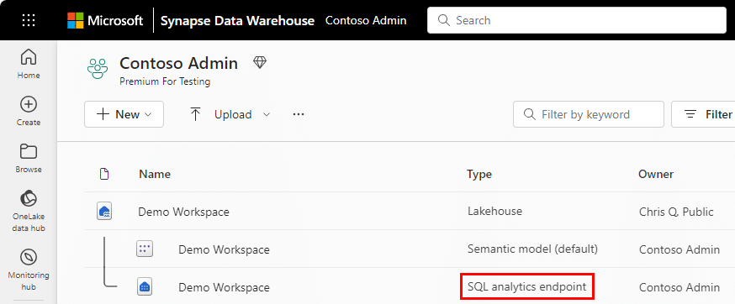Screen dimensions: 735x304
Task: Open Browse folder icon in sidebar
Action: pos(29,151)
